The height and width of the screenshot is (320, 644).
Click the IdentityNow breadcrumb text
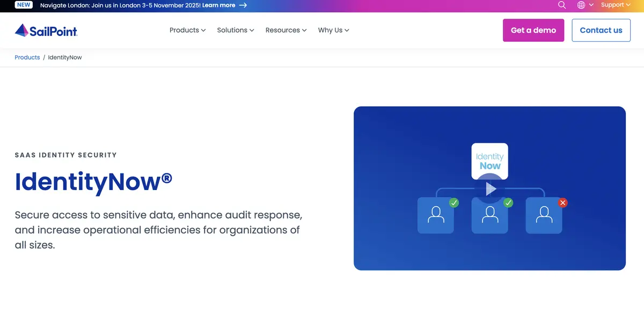65,57
